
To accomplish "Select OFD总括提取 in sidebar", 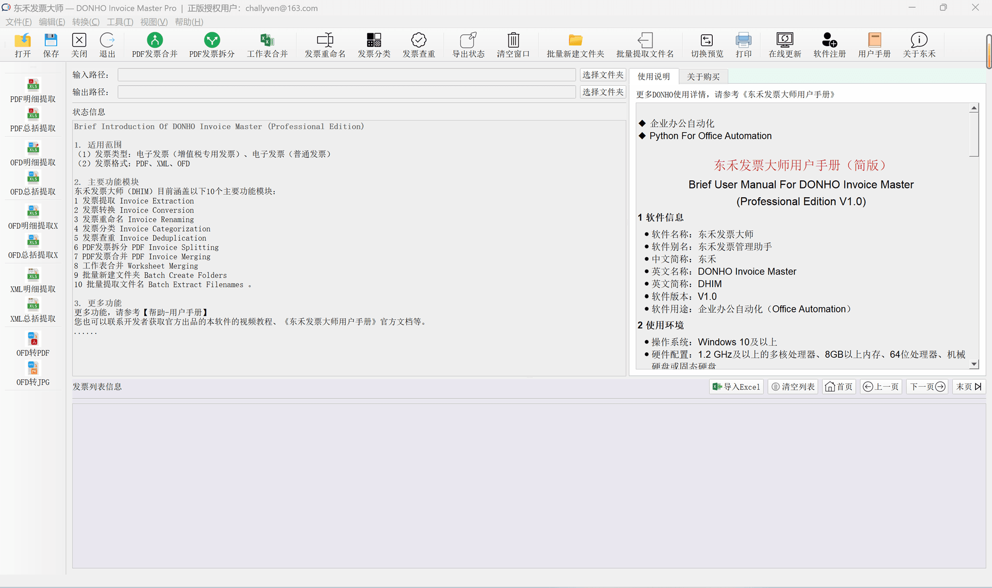I will click(33, 183).
